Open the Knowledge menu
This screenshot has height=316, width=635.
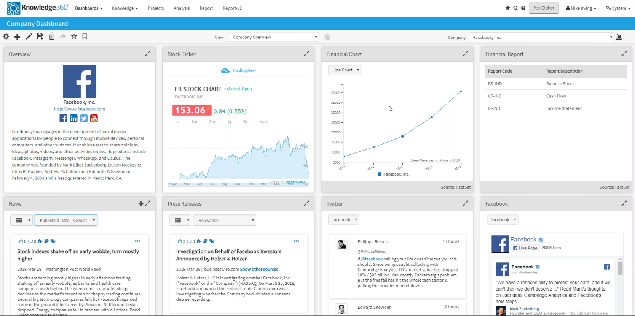pyautogui.click(x=125, y=8)
